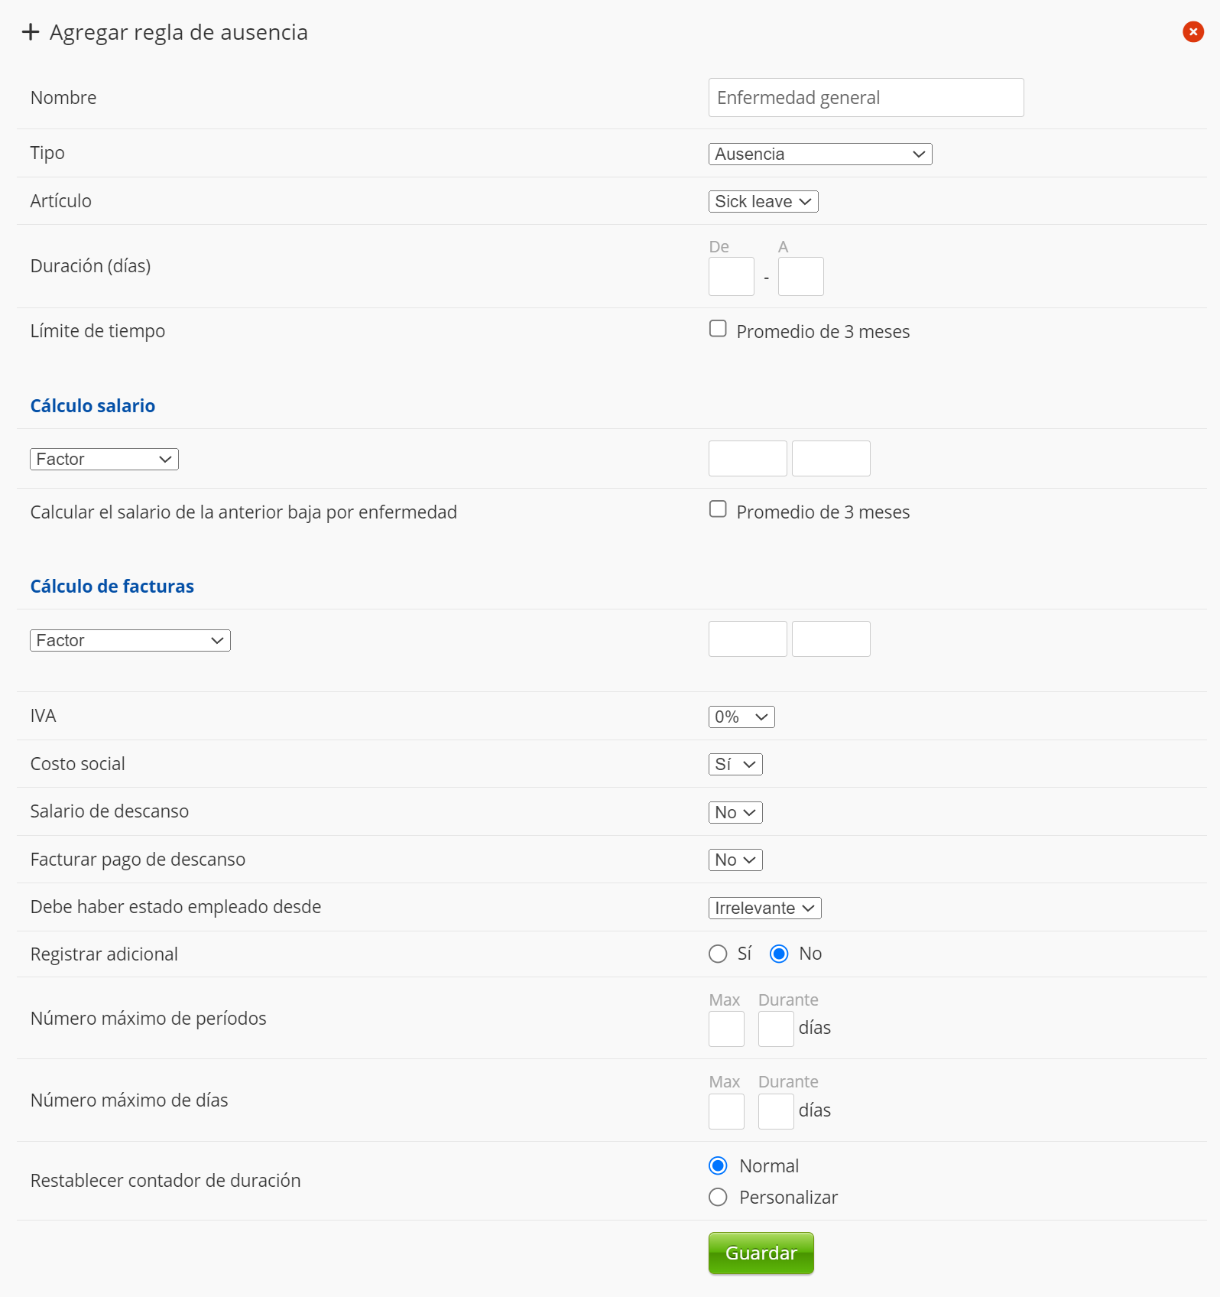Click the green Guardar button
The image size is (1220, 1297).
(761, 1253)
